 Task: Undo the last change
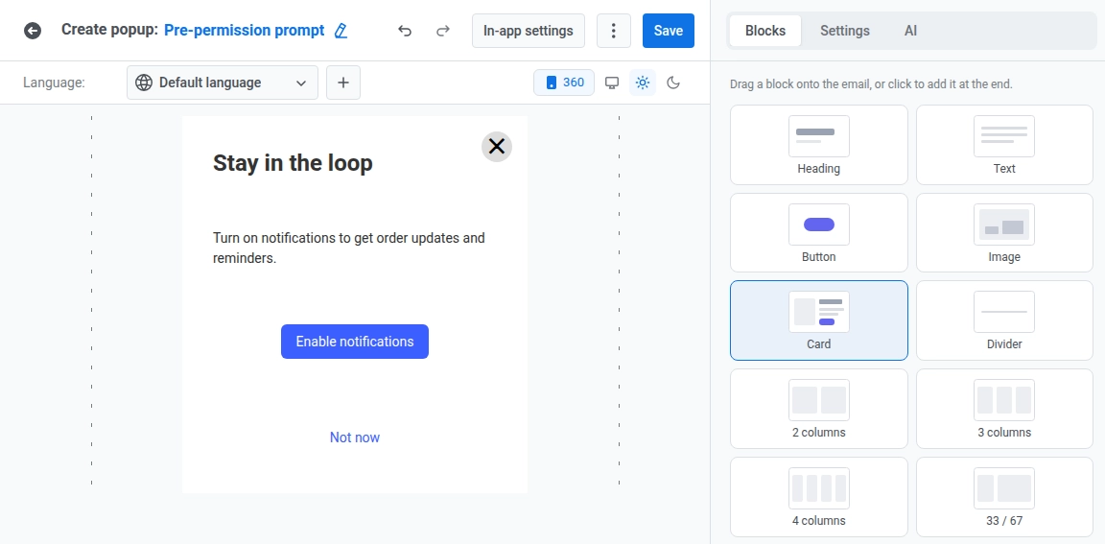pyautogui.click(x=405, y=31)
